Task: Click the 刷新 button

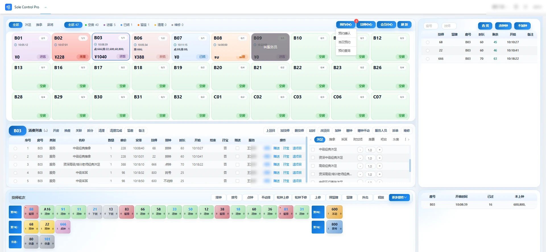Action: click(404, 25)
